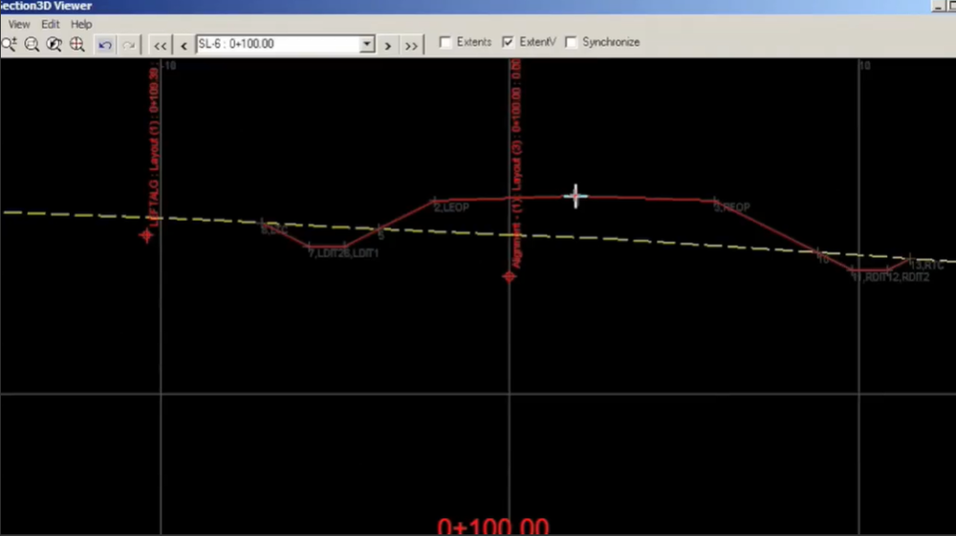Jump to the first section

[x=160, y=45]
